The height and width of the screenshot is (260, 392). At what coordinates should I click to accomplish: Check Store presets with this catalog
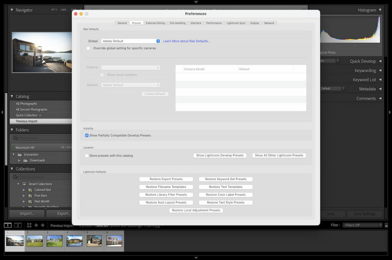(x=87, y=156)
